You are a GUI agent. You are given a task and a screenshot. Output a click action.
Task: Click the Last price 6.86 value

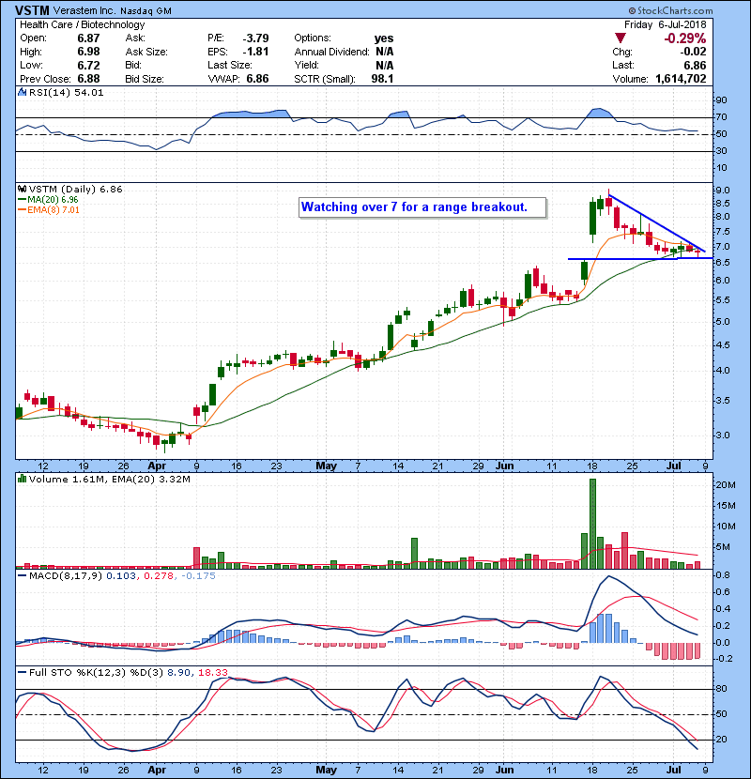coord(695,66)
